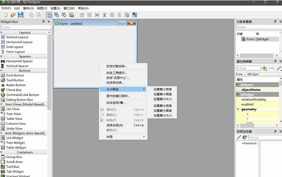The width and height of the screenshot is (282, 177).
Task: Click the Bring to Front toolbar icon
Action: (39, 15)
